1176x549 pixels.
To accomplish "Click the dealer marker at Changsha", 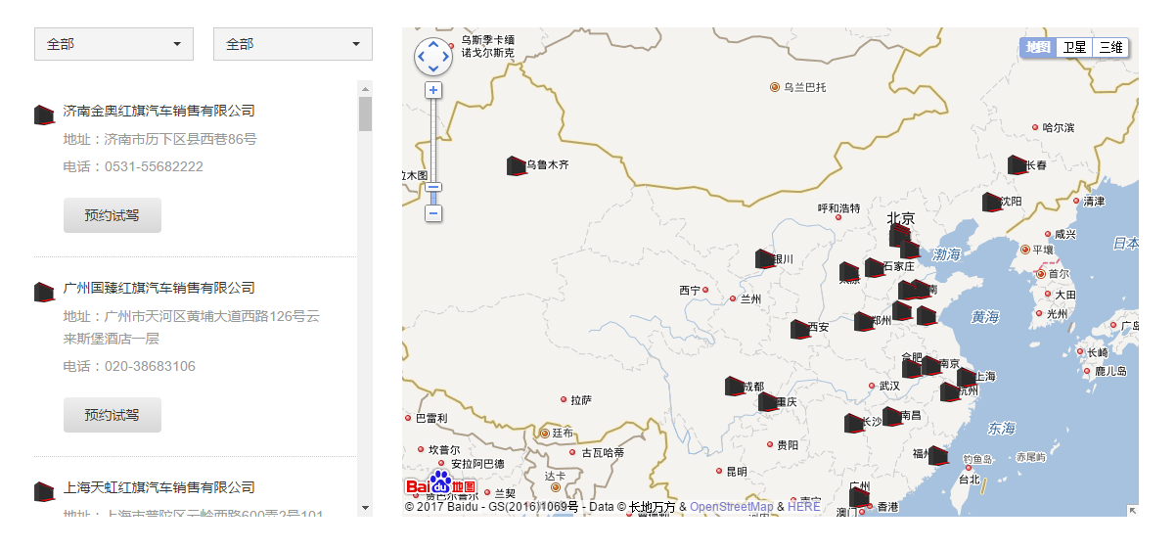I will (853, 424).
